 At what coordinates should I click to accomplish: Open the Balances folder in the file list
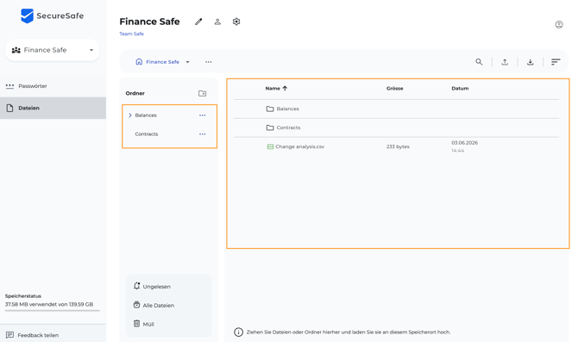click(x=396, y=109)
